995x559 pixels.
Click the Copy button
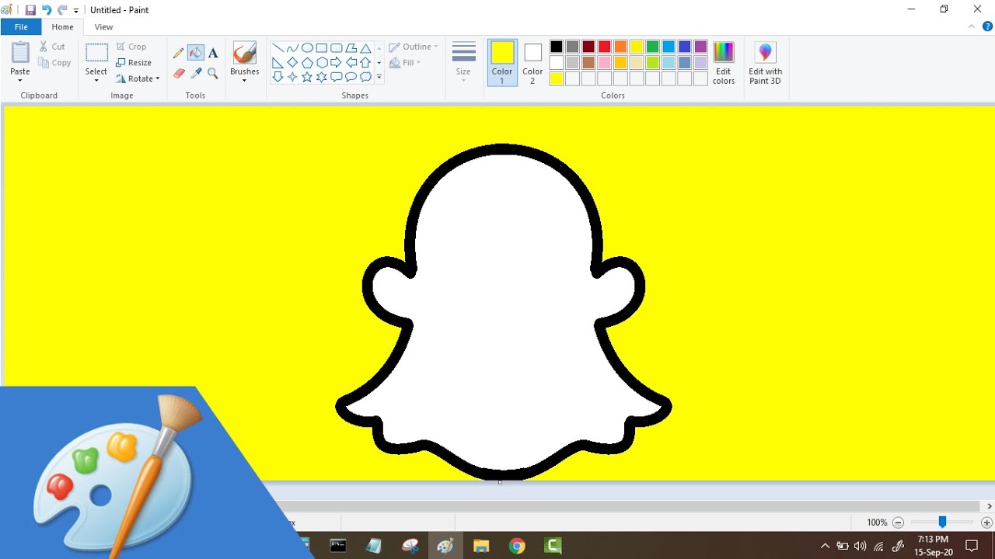tap(54, 63)
